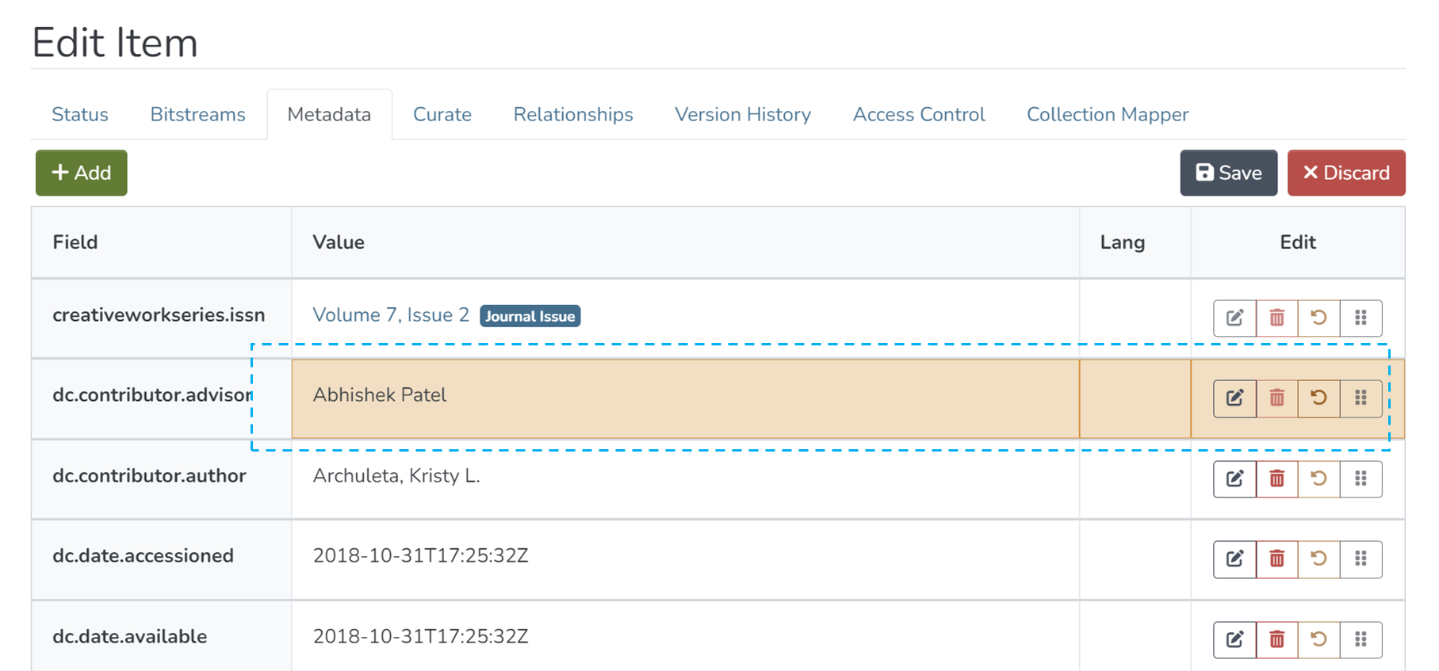
Task: Delete the dc.contributor.author entry
Action: click(x=1276, y=478)
